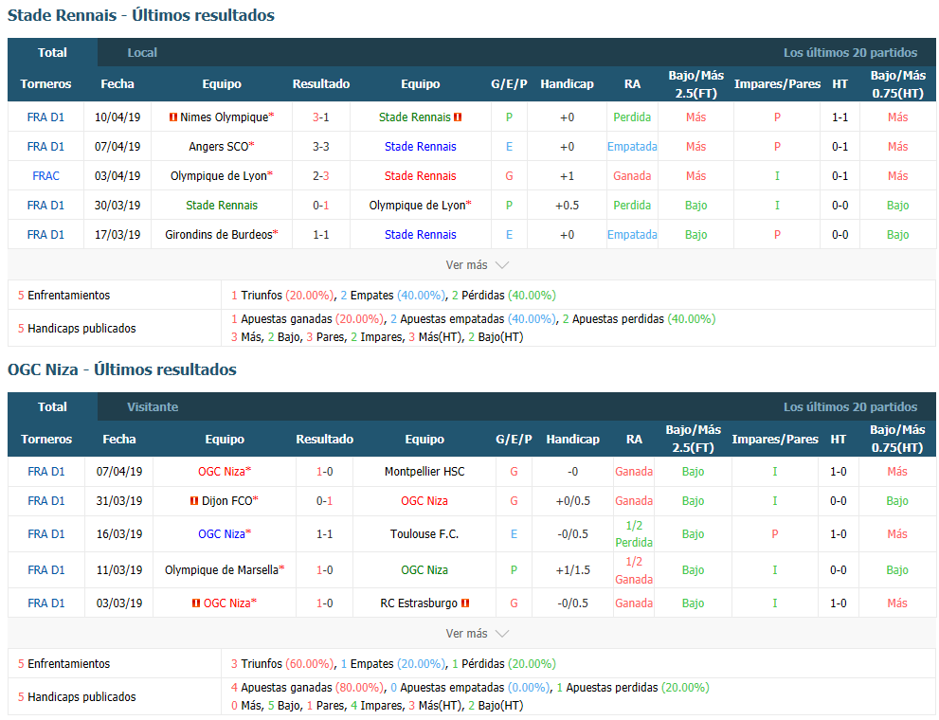
Task: Click the +0.5 handicap value on 30/03/19 row
Action: pos(568,206)
